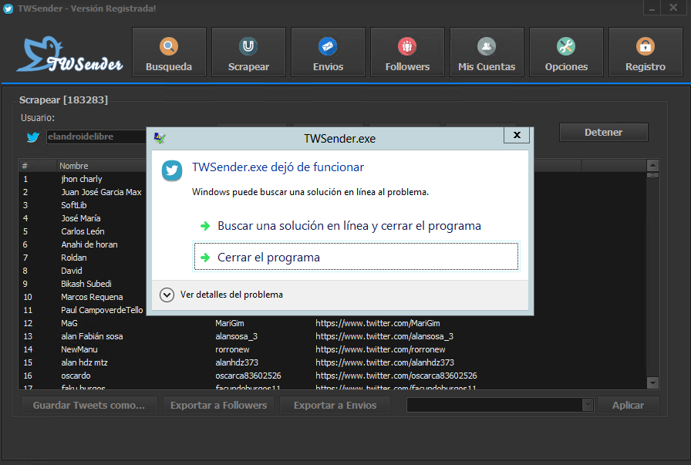Image resolution: width=691 pixels, height=465 pixels.
Task: Click the alansosa_3 username cell
Action: click(x=236, y=336)
